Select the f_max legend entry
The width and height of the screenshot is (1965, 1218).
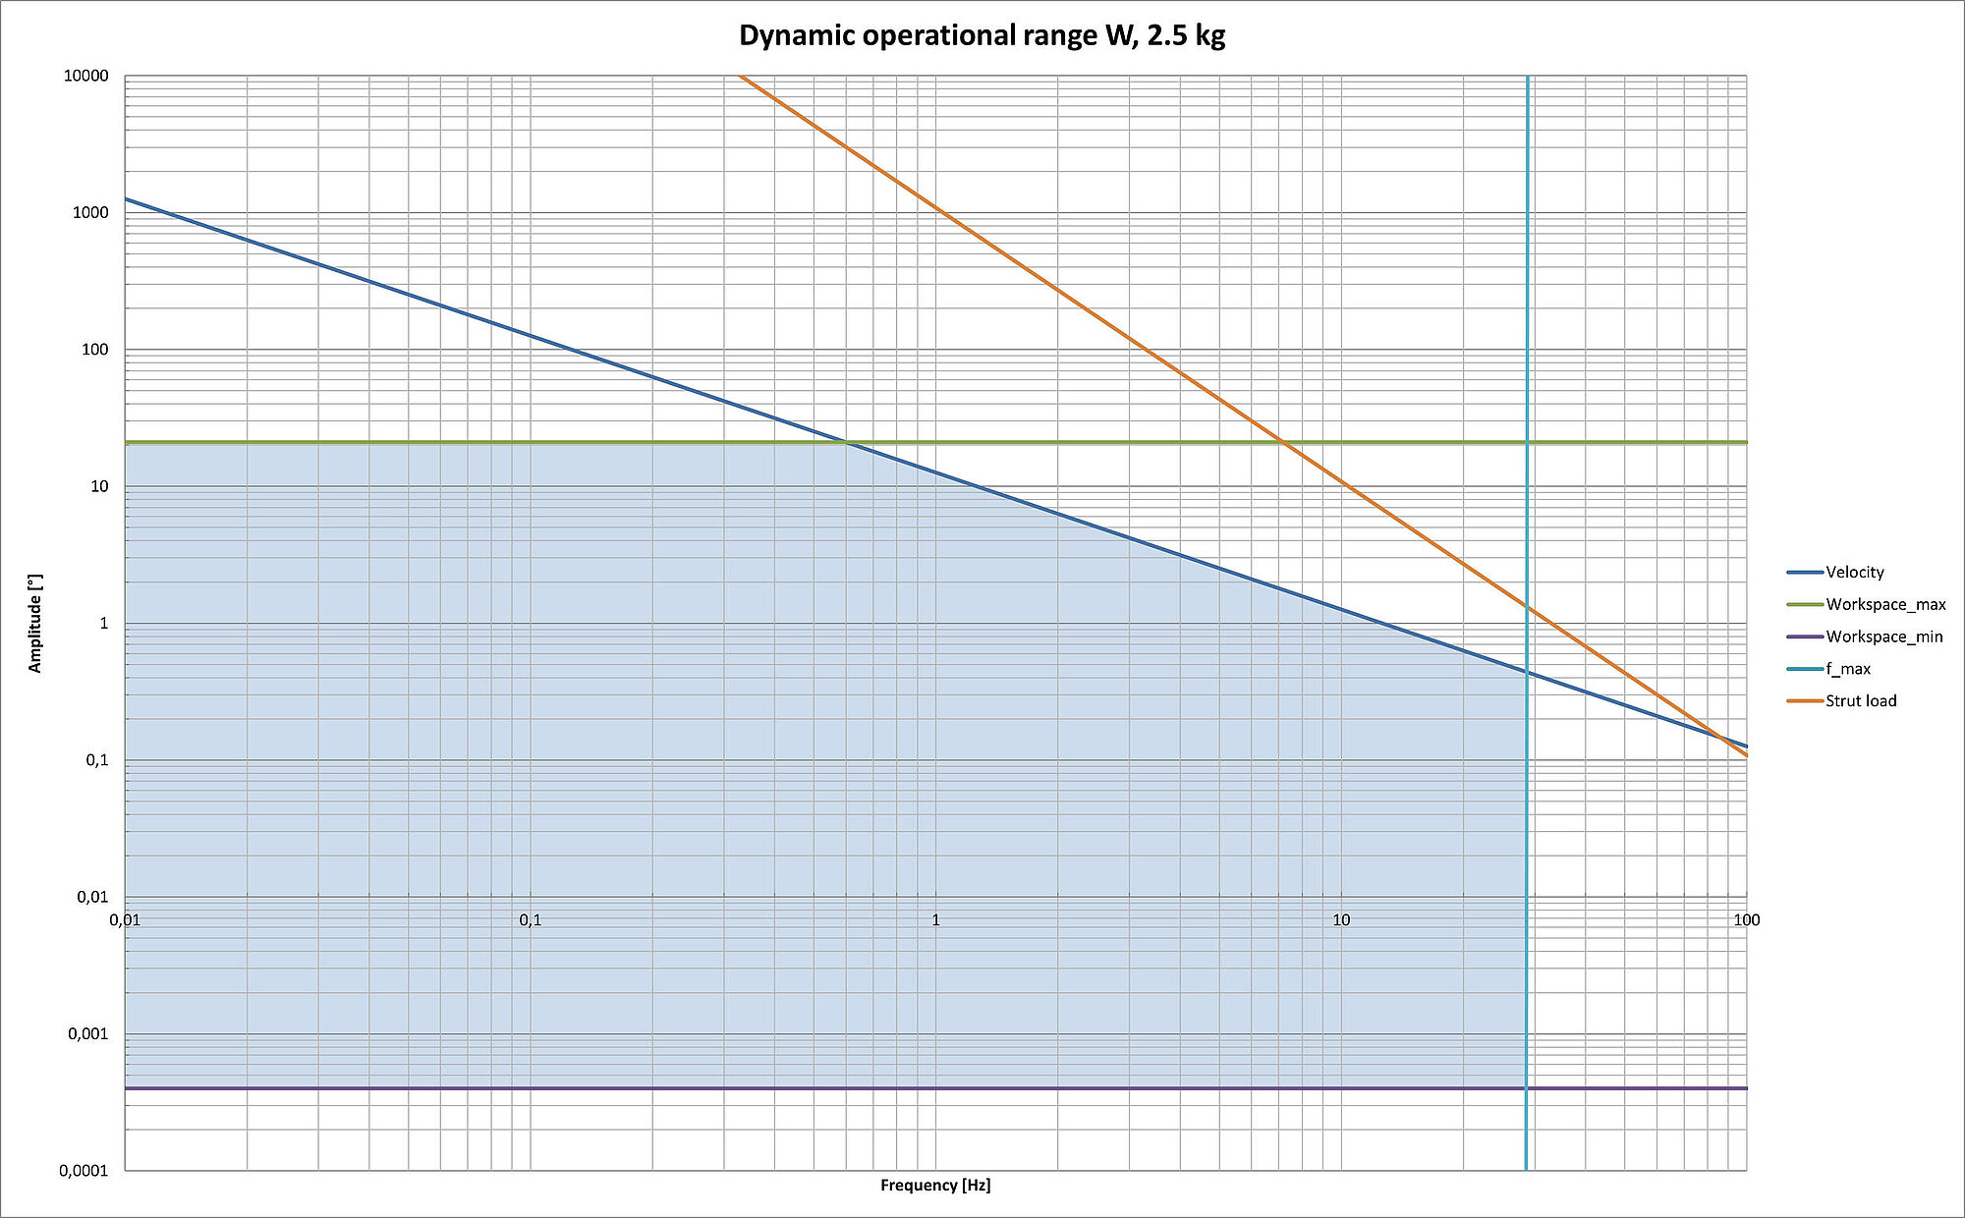(1847, 669)
